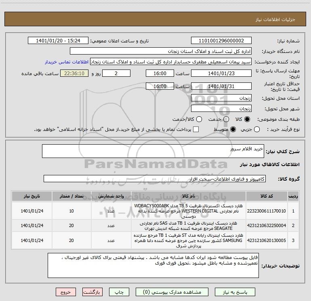This screenshot has height=301, width=311.
Task: Click the جزئیات اطلاعات نیاز page header
Action: (x=275, y=19)
